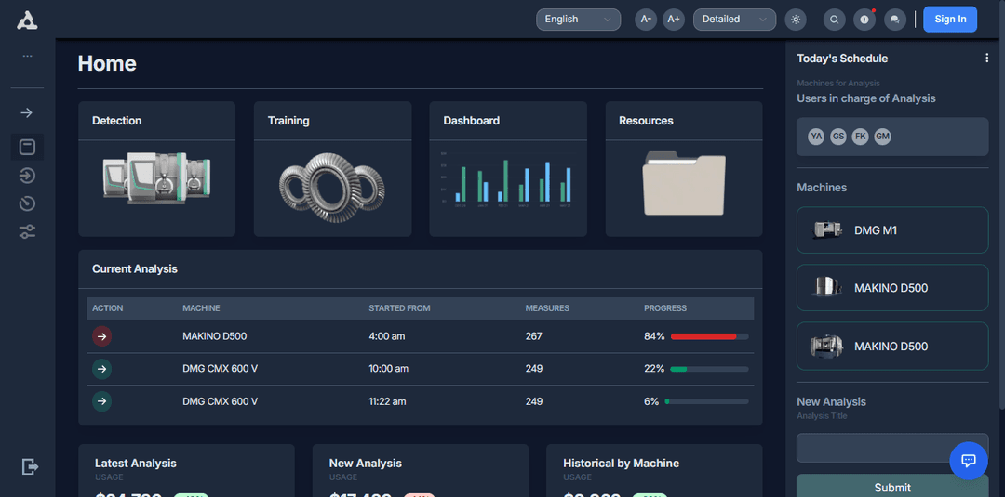The height and width of the screenshot is (497, 1005).
Task: Click the Analysis Title input field
Action: [892, 448]
